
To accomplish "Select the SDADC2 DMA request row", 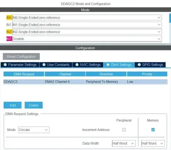I will click(85, 82).
